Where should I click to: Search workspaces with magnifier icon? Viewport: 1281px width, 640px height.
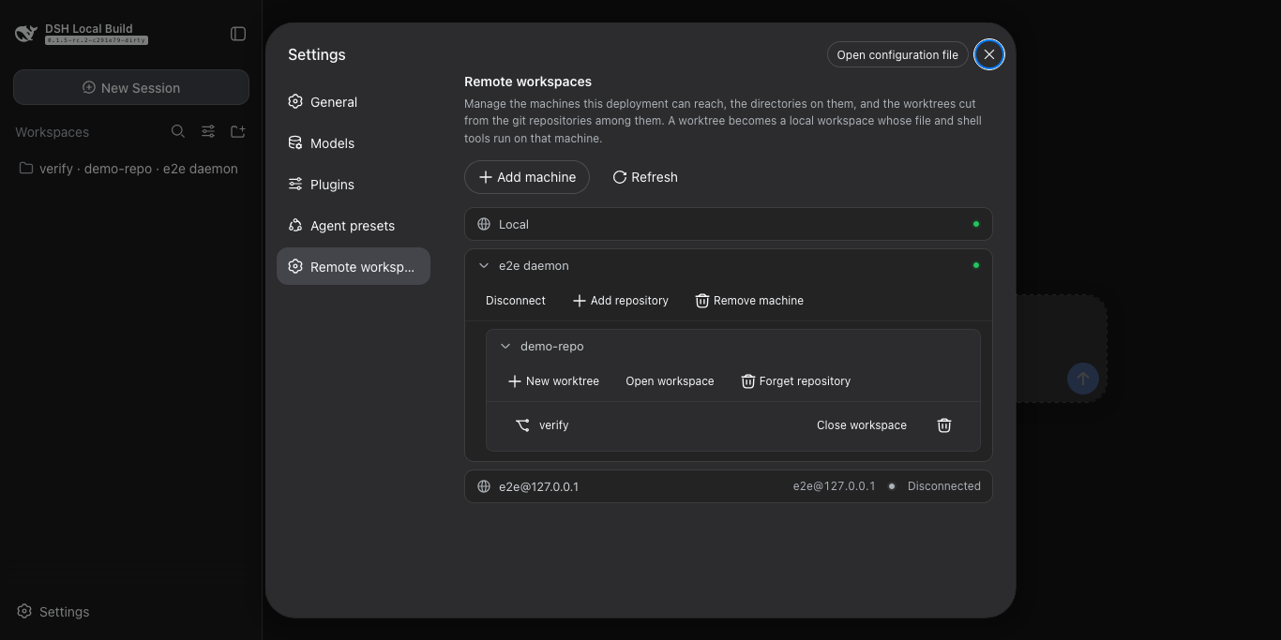pyautogui.click(x=178, y=131)
